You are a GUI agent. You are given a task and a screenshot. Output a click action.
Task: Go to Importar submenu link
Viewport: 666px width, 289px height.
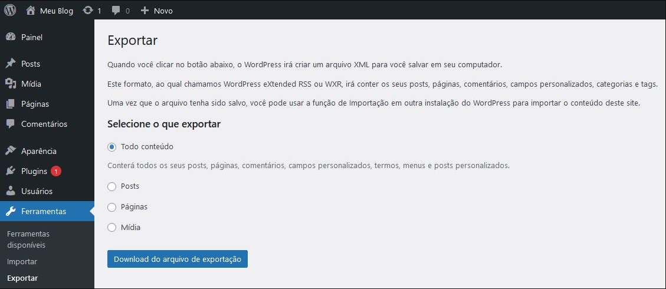tap(22, 262)
